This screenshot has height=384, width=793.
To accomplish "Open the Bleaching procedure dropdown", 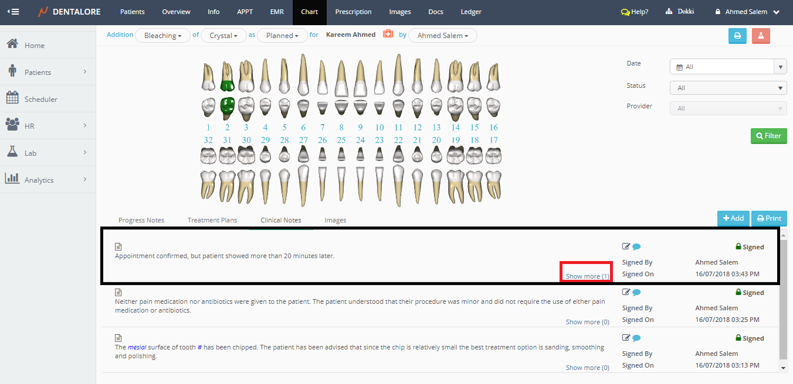I will 162,36.
